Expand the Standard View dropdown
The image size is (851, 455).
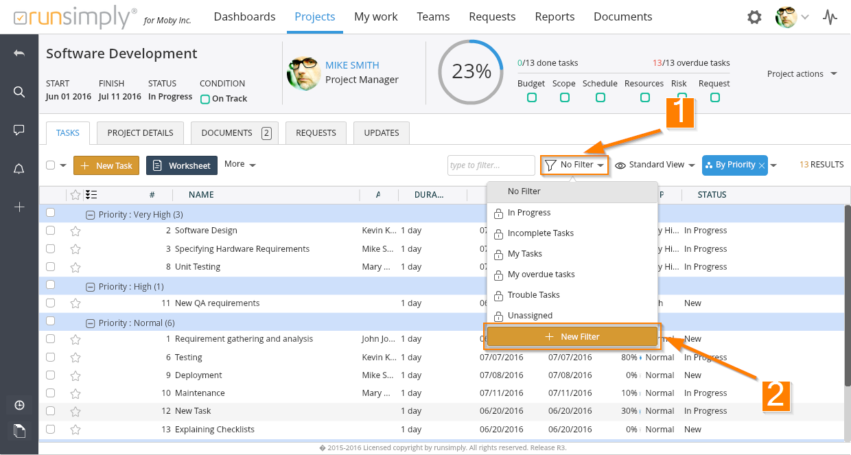[x=655, y=165]
